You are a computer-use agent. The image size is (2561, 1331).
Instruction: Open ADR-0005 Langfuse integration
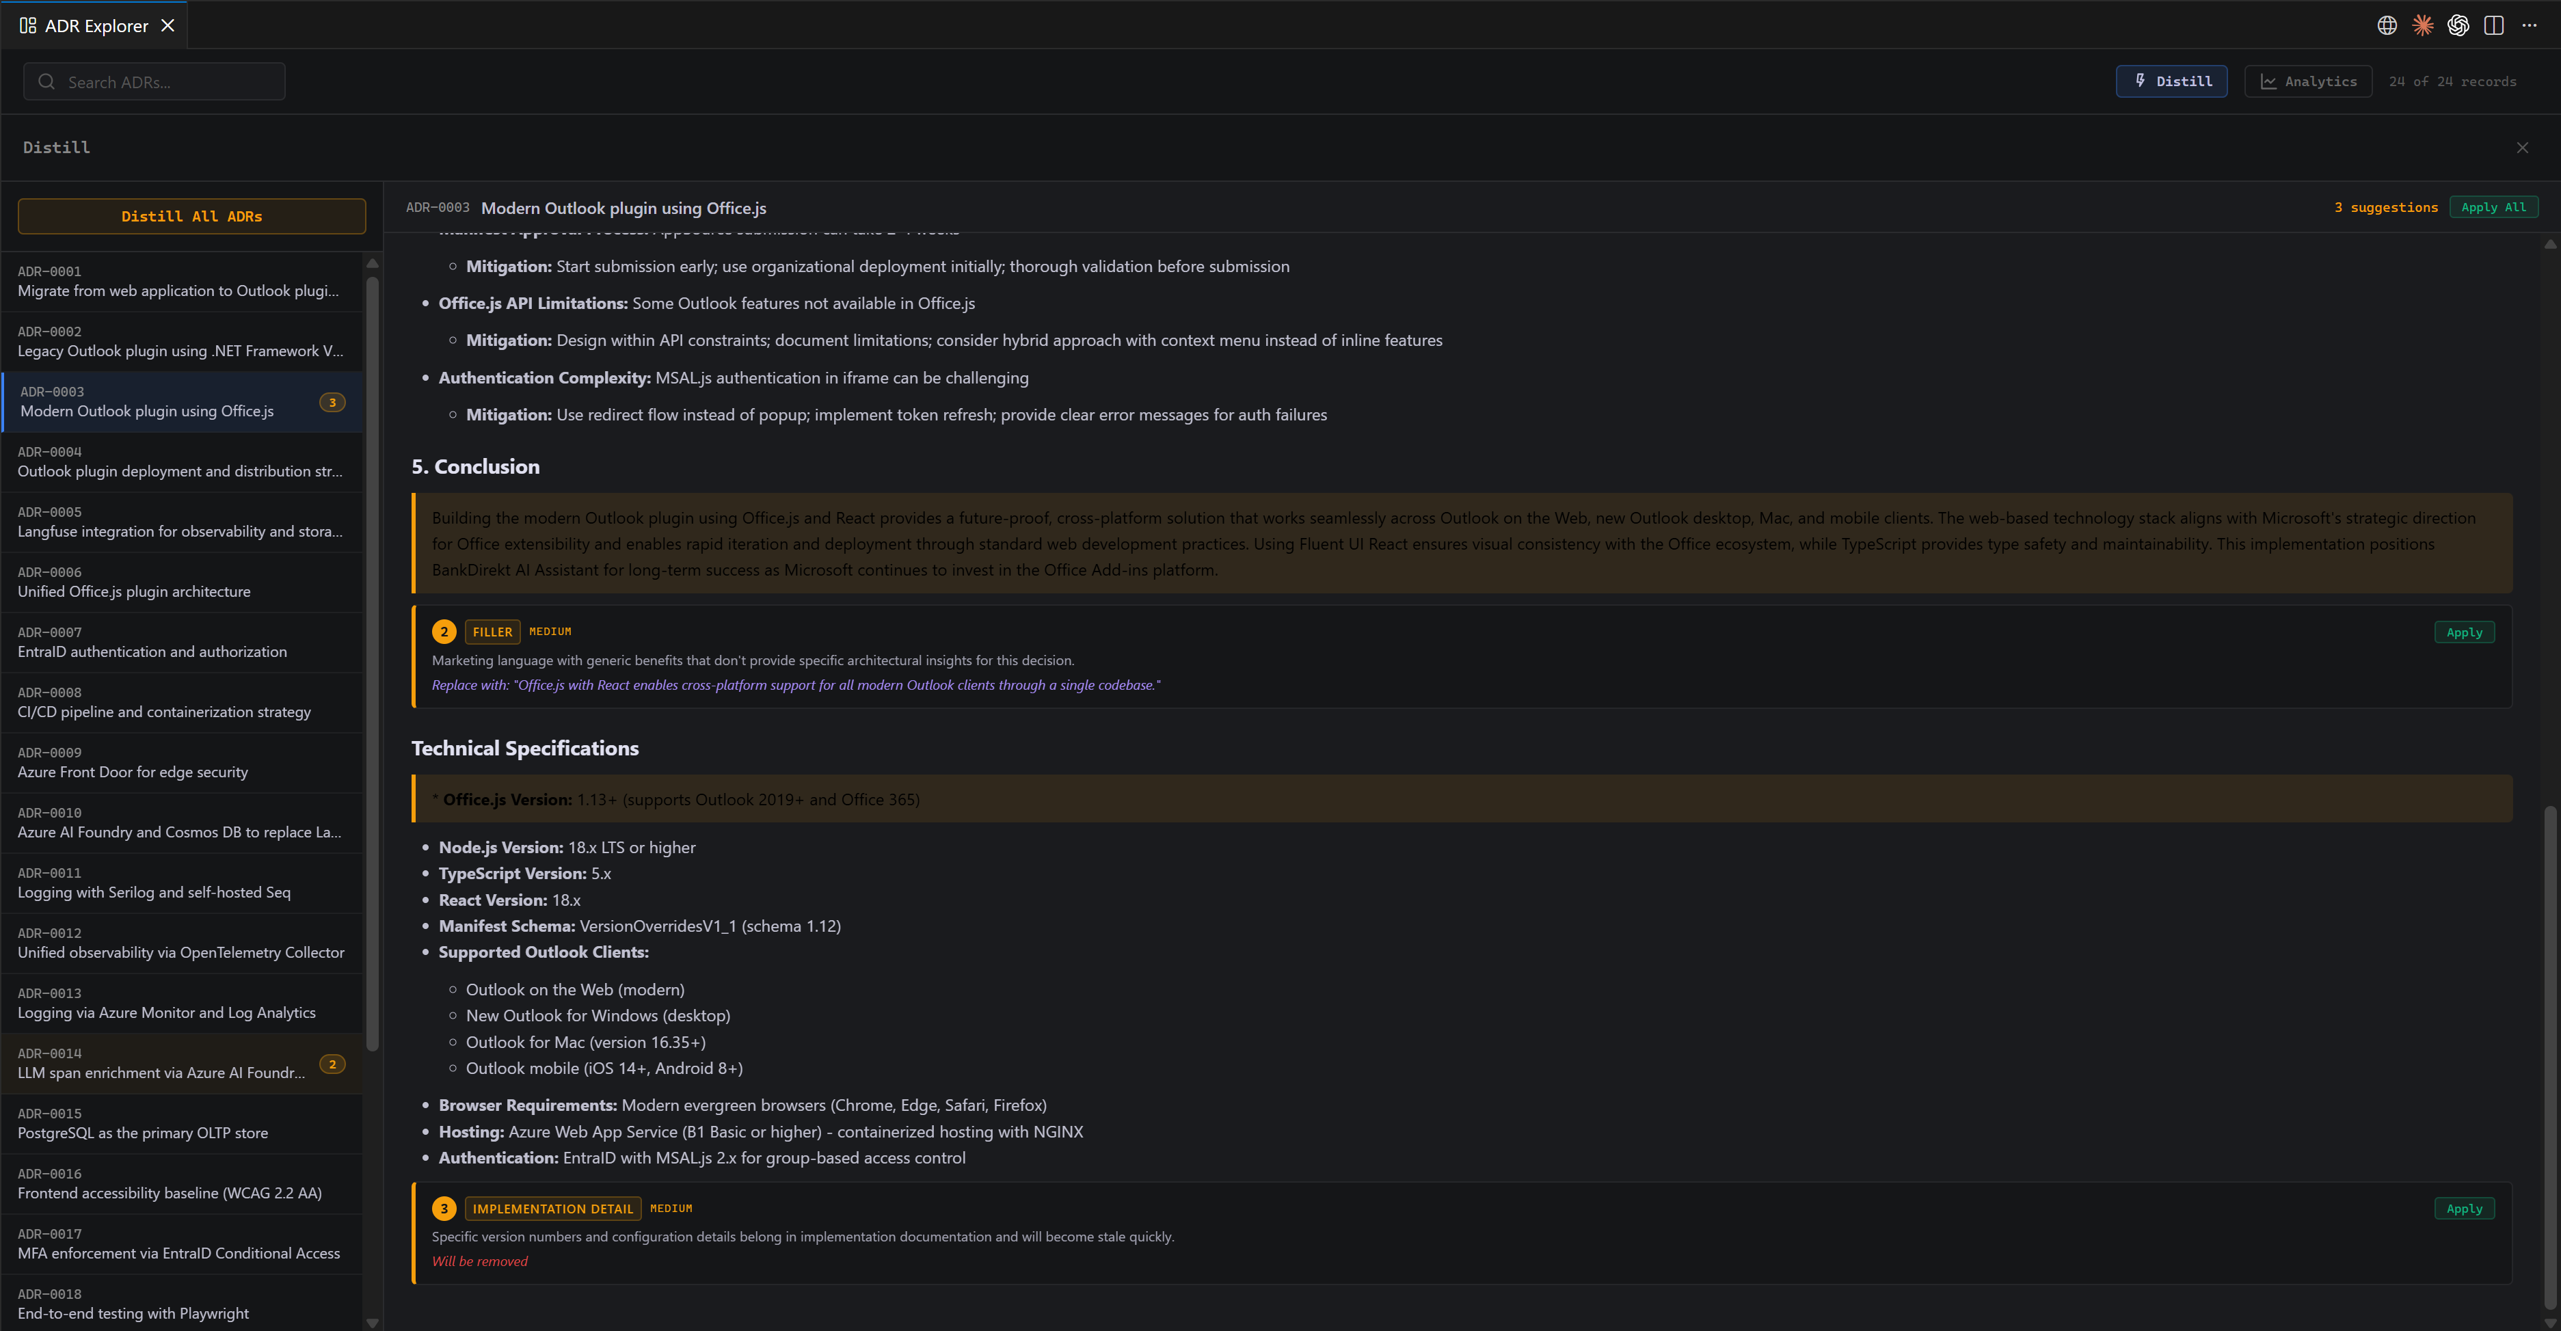click(182, 522)
